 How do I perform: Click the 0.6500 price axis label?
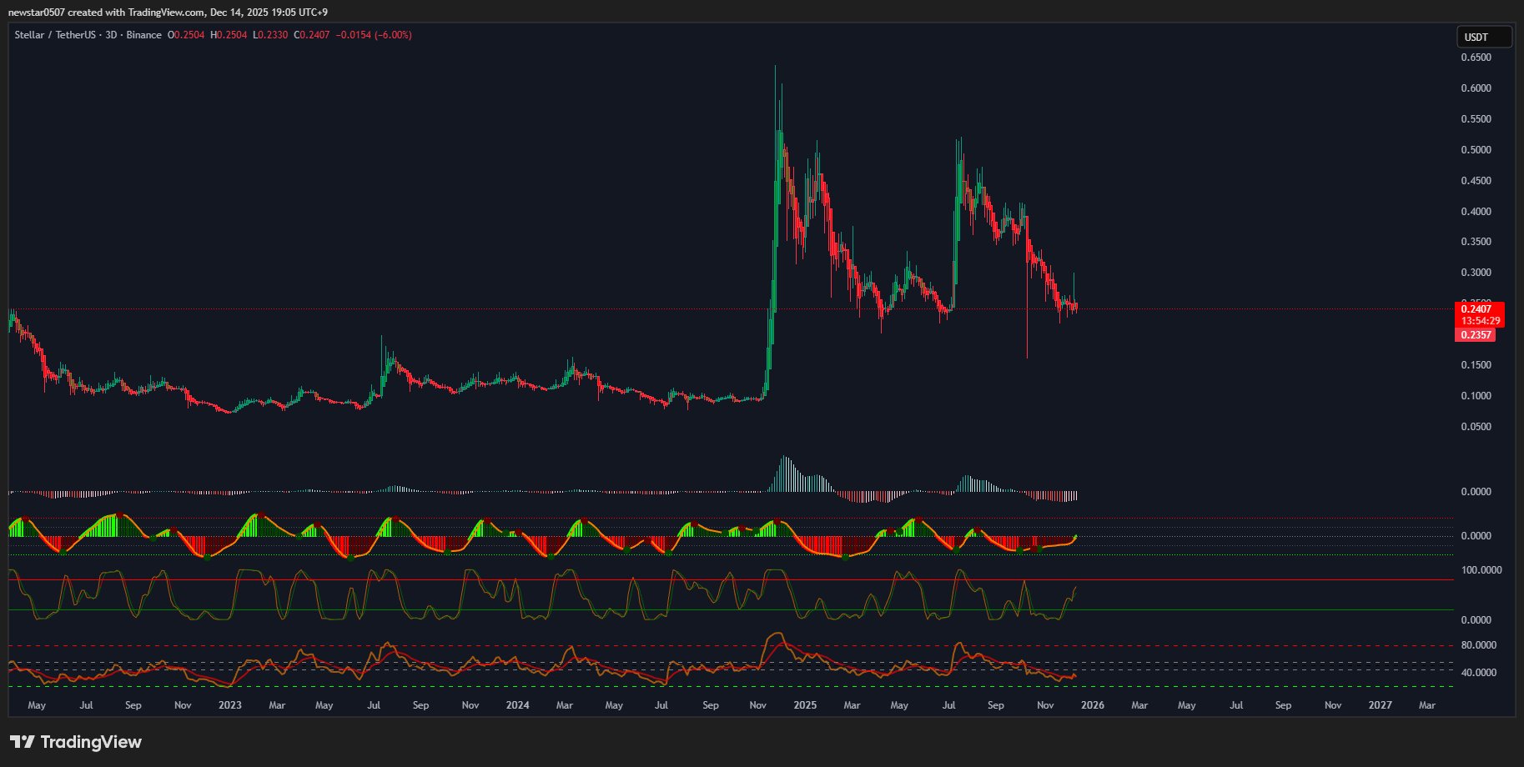(1476, 58)
